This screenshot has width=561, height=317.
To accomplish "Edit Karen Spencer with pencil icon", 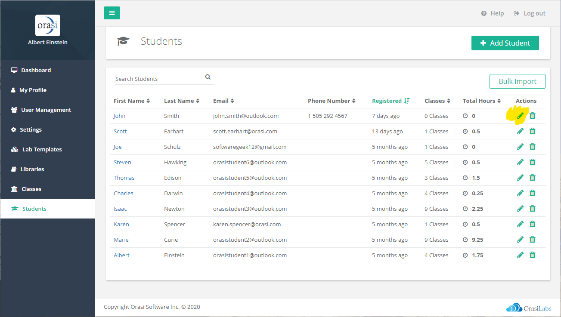I will point(521,224).
